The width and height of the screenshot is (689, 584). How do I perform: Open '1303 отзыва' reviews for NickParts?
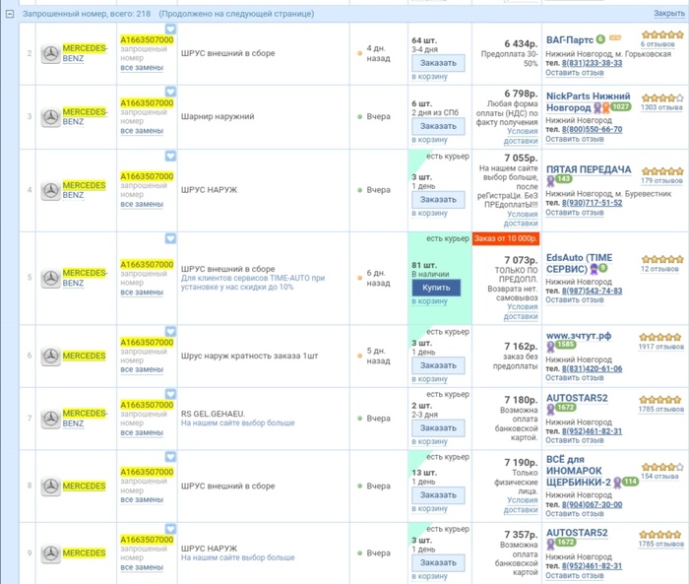661,107
